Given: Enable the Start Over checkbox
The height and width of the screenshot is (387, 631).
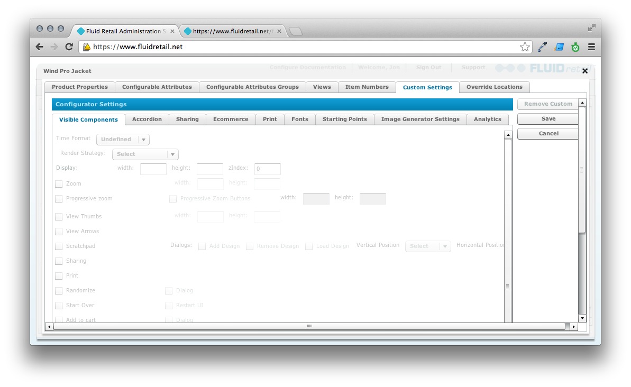Looking at the screenshot, I should (x=59, y=305).
